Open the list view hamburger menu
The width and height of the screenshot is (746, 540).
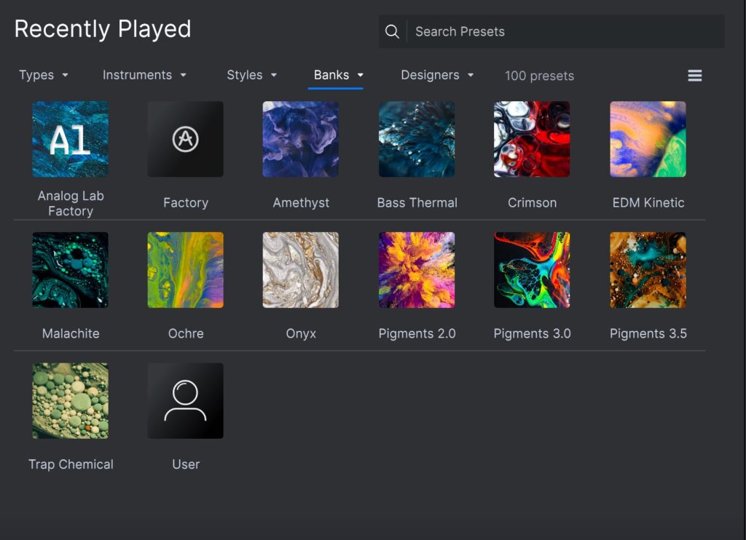point(695,76)
